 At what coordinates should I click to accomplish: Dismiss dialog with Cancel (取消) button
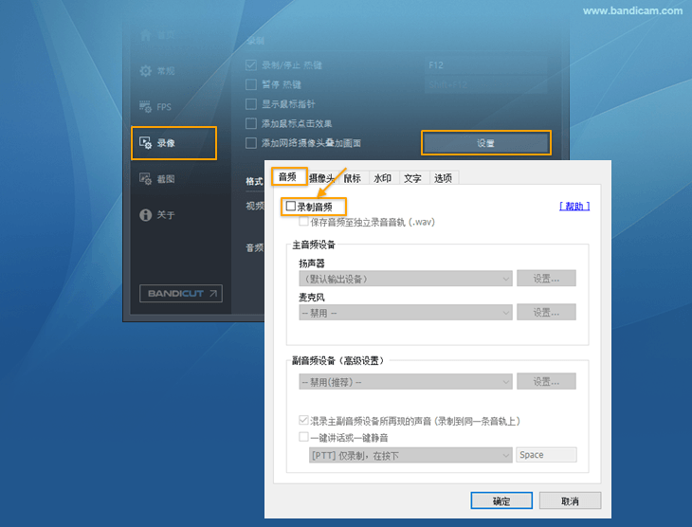[570, 500]
